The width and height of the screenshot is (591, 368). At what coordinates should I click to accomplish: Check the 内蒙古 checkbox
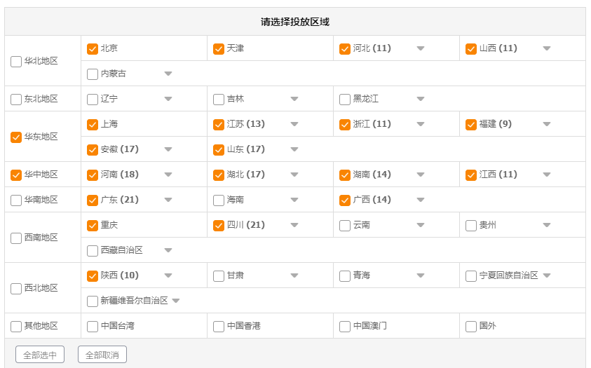click(x=93, y=74)
